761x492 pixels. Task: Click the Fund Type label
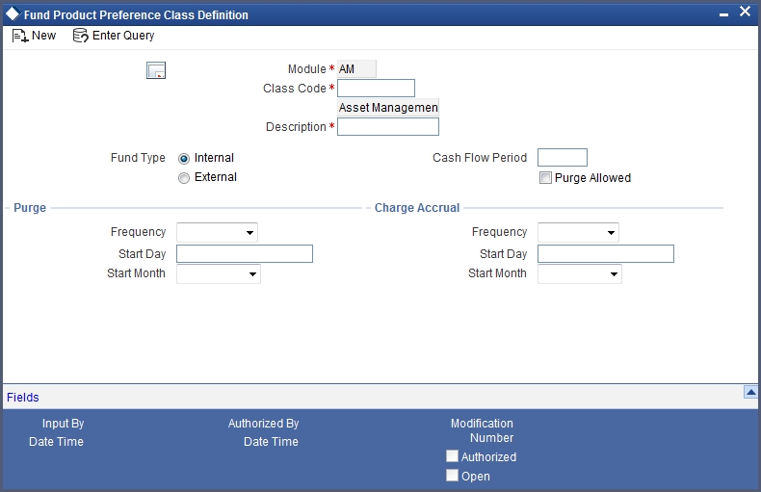[138, 158]
